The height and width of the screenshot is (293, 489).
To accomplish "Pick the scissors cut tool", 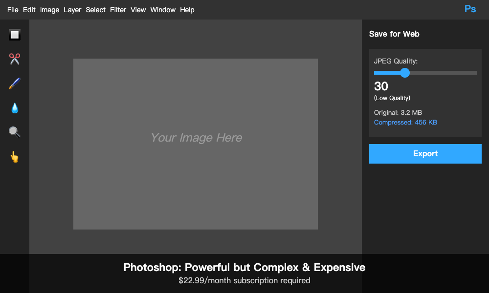I will pyautogui.click(x=15, y=59).
